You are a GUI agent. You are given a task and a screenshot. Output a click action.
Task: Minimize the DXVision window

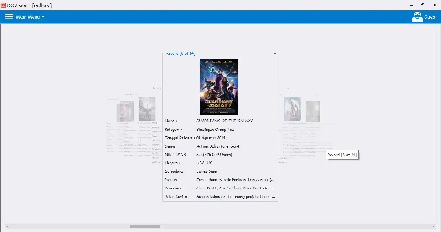tap(411, 5)
